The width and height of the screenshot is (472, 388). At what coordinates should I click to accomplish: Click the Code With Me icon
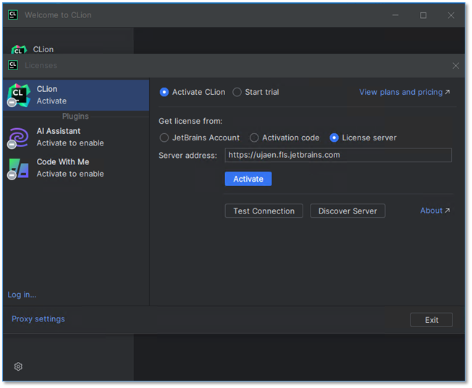19,168
